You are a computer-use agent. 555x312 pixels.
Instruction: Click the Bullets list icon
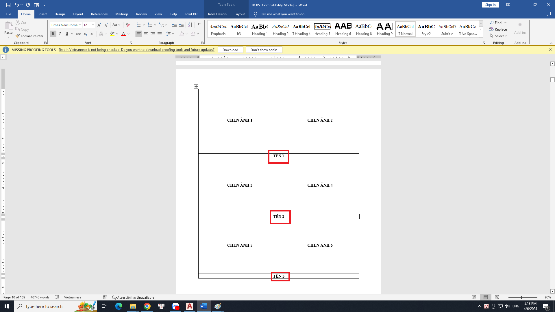138,25
